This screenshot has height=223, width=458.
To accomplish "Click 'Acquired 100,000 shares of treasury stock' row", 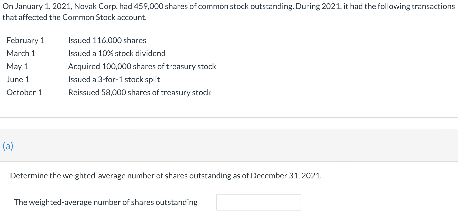I will 142,66.
